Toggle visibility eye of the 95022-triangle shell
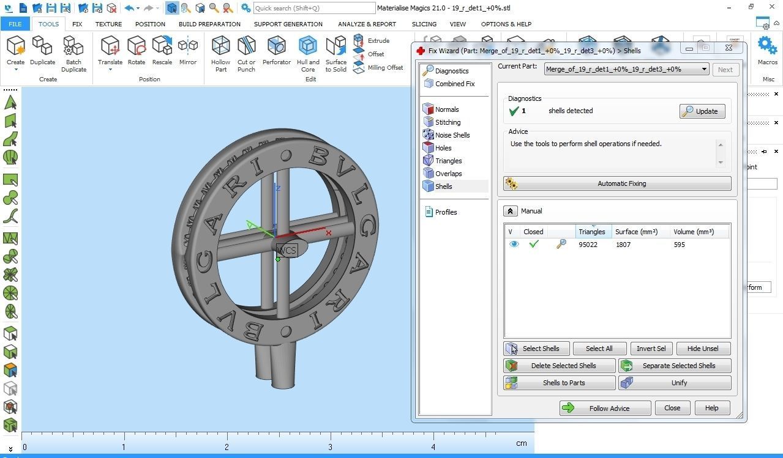783x458 pixels. coord(514,244)
